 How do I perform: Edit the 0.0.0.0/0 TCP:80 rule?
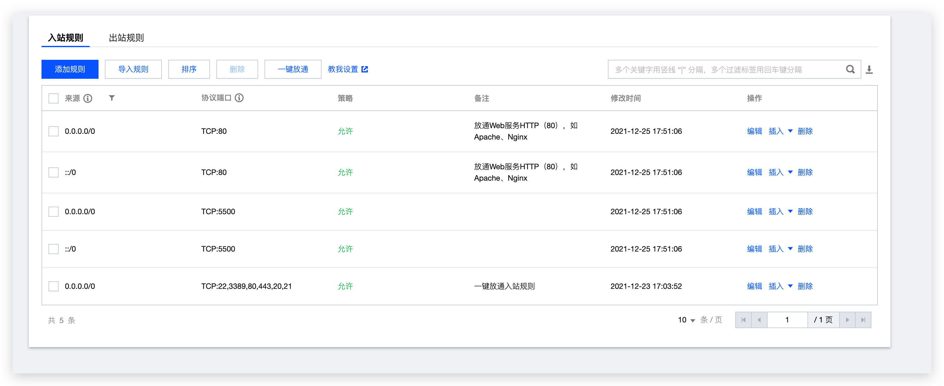click(x=754, y=131)
